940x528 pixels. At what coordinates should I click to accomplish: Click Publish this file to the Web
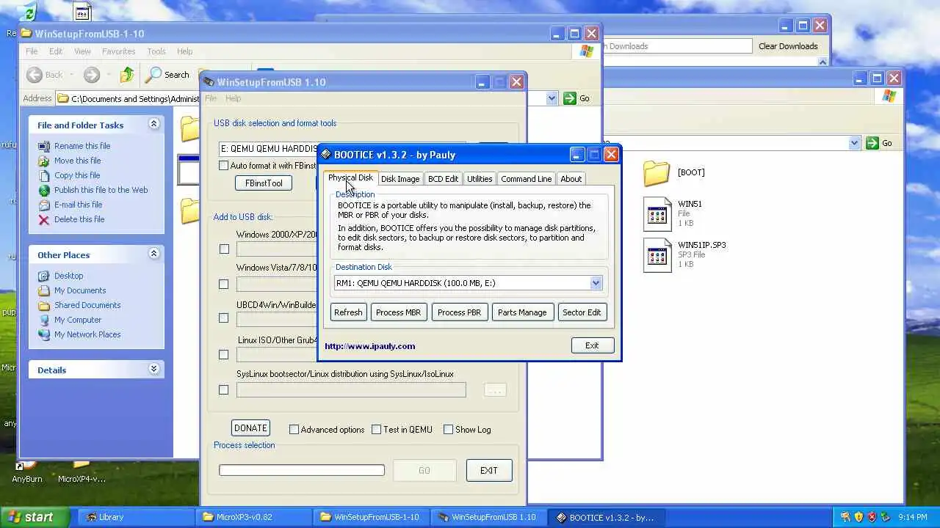click(101, 190)
